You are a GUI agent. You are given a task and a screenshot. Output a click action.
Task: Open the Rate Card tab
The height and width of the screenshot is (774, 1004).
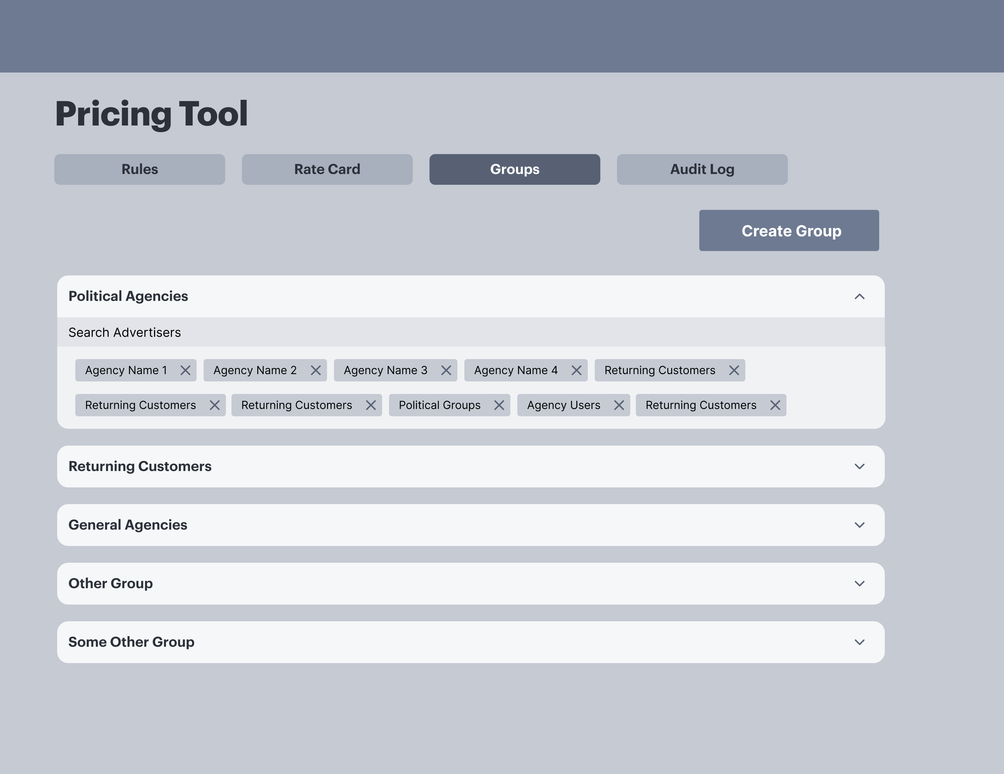click(327, 169)
